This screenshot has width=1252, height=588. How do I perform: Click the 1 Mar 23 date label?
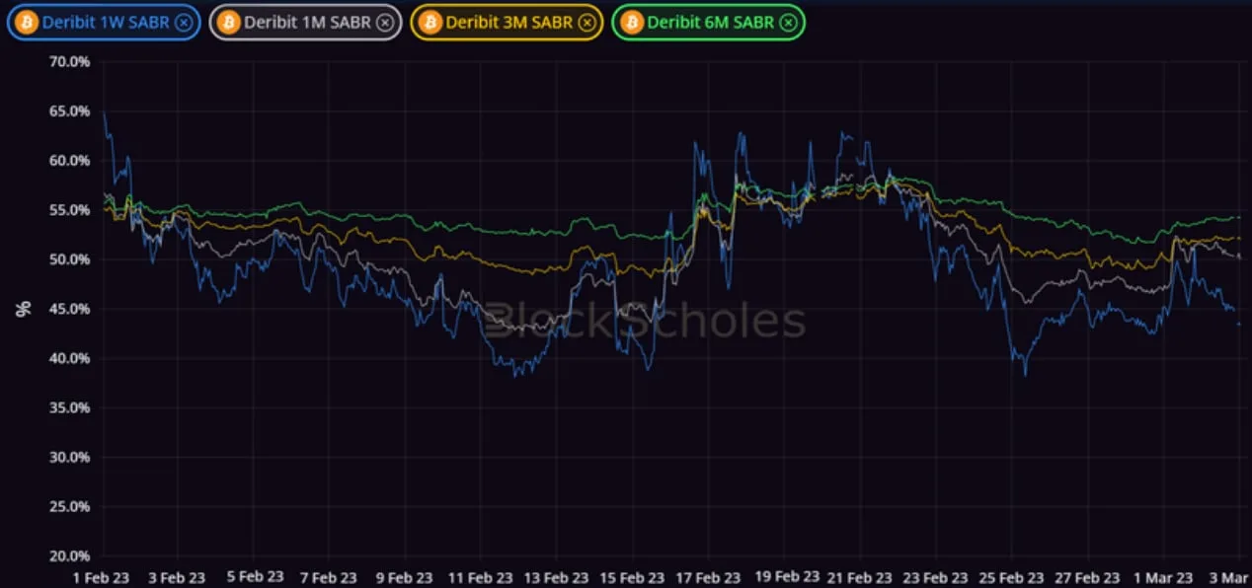click(x=1163, y=577)
